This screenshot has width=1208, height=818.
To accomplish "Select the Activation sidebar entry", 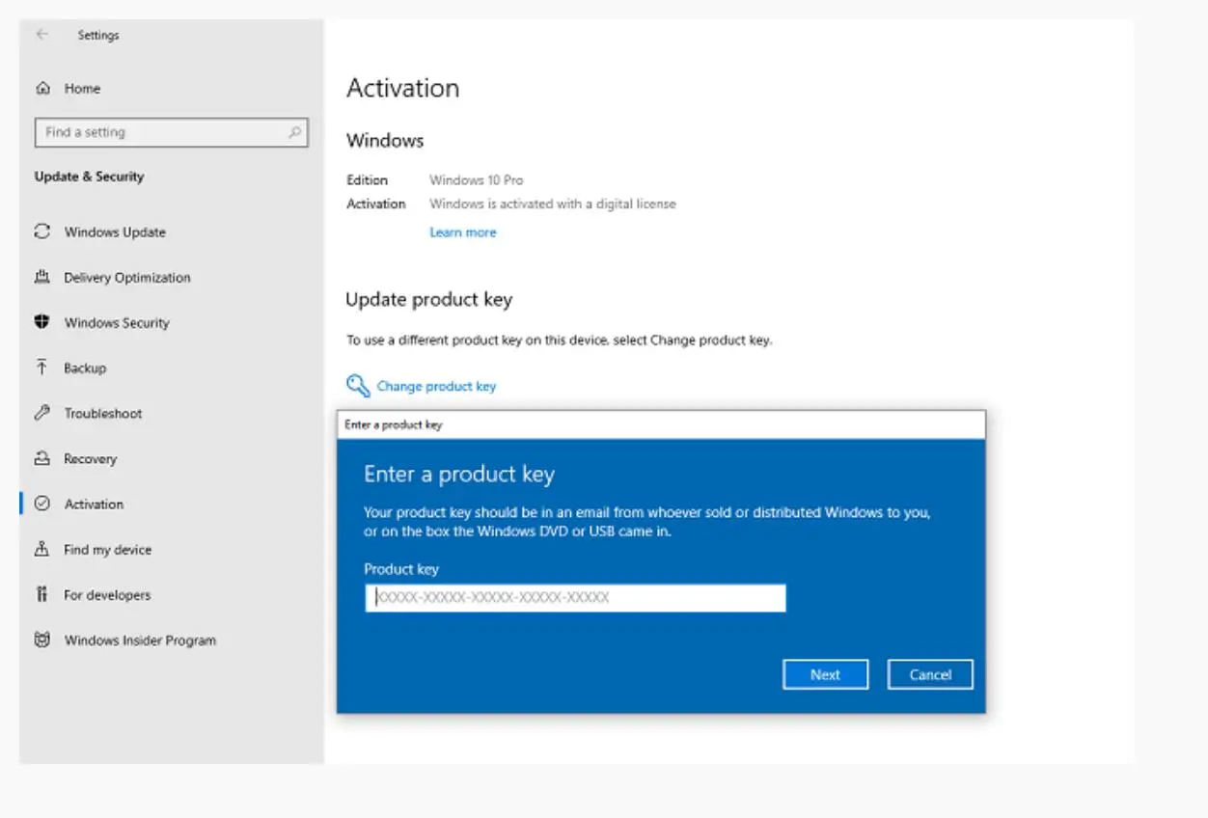I will pos(94,504).
